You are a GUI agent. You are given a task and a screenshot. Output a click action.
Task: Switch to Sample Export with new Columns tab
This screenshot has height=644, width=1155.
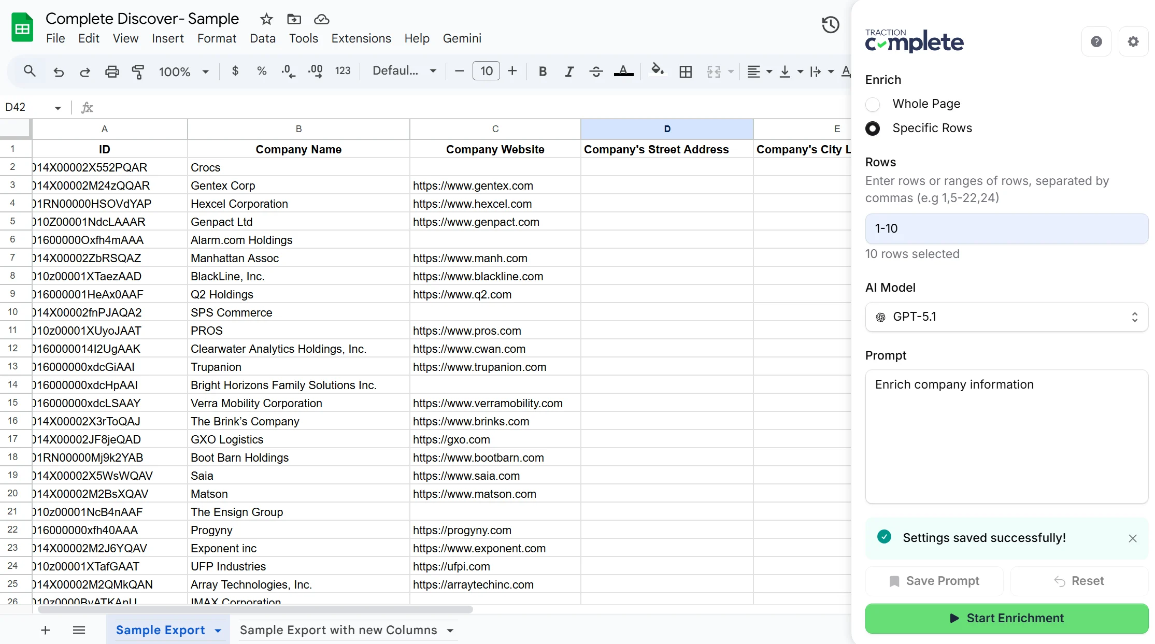[x=338, y=630]
